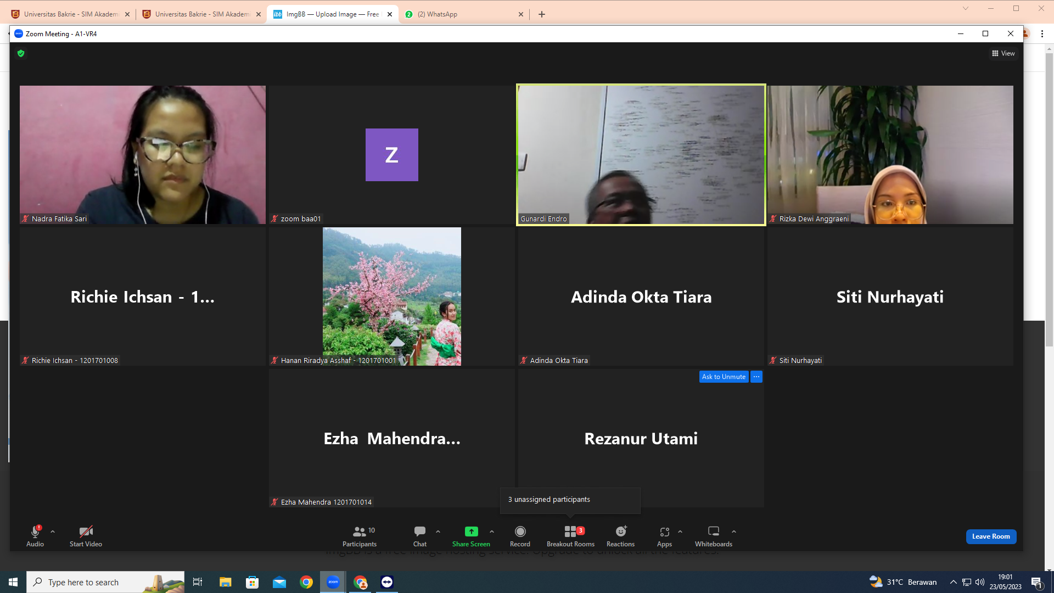Open the Chat panel
Image resolution: width=1054 pixels, height=593 pixels.
point(420,536)
